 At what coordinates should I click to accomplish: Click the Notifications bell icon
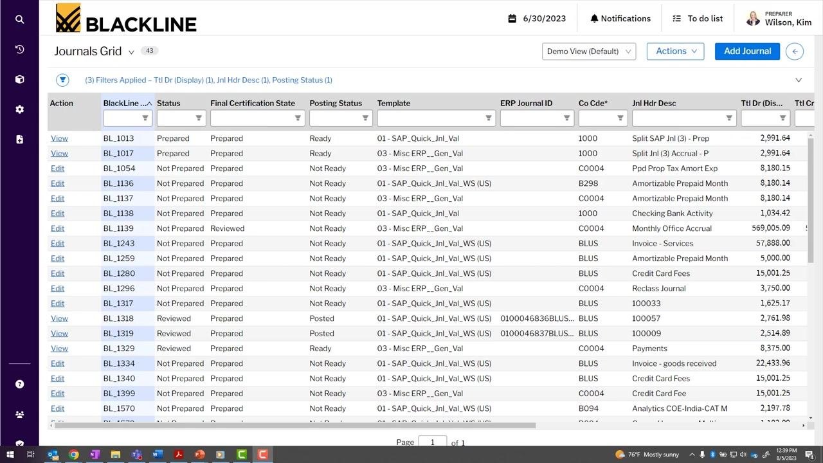[594, 19]
